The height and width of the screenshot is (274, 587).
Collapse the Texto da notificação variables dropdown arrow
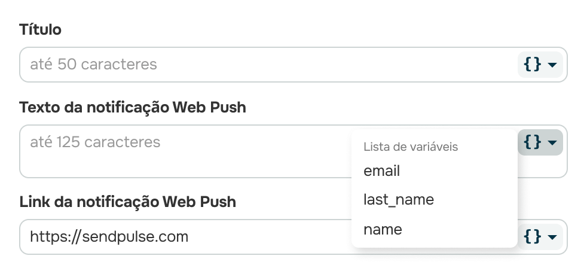click(552, 142)
